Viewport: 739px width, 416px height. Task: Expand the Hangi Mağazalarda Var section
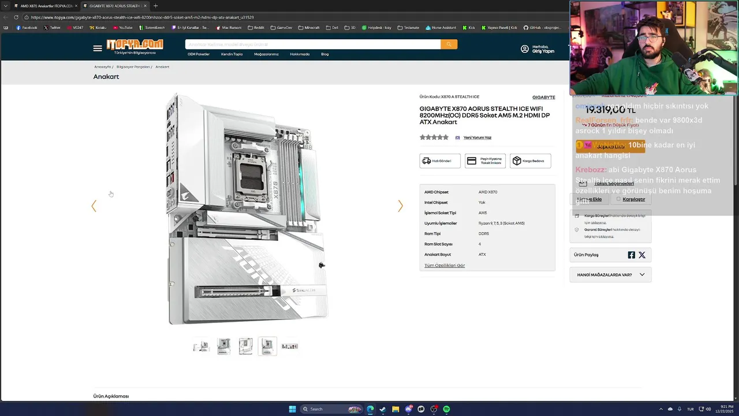(610, 274)
